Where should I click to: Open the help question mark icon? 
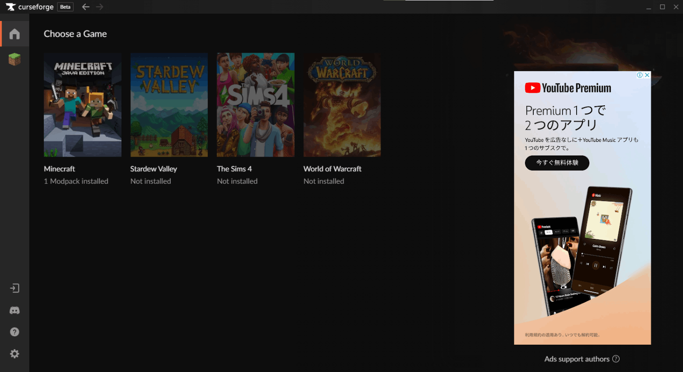15,332
